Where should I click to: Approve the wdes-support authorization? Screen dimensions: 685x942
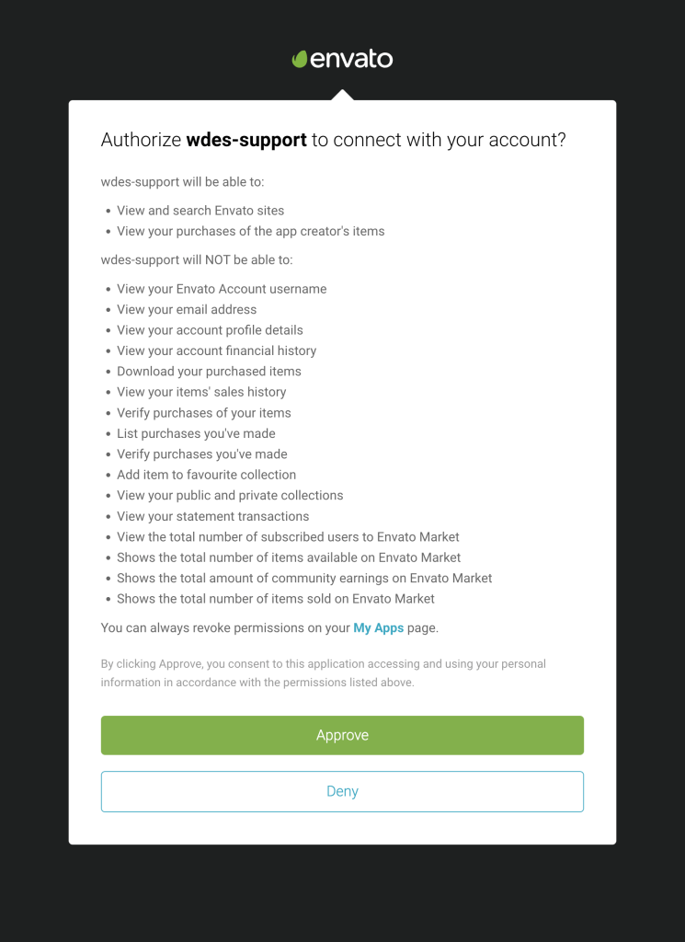342,735
